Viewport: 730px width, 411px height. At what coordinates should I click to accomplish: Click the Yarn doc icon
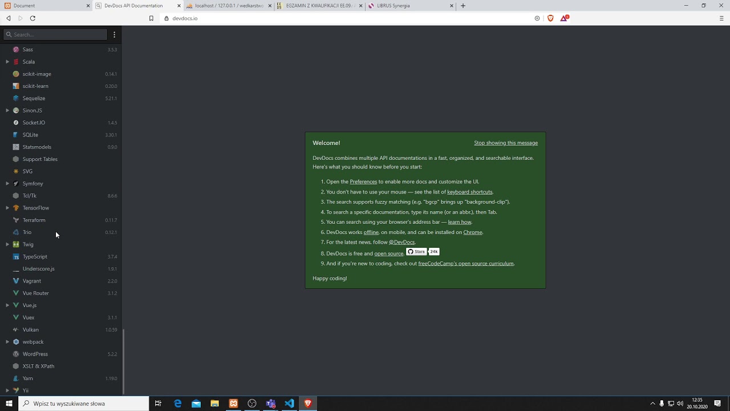click(16, 378)
